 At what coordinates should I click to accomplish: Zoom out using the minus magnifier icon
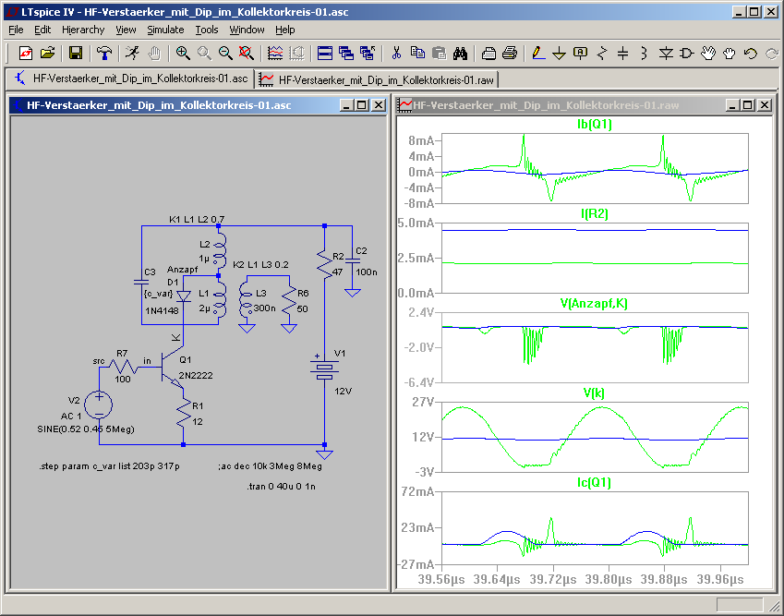(x=225, y=53)
